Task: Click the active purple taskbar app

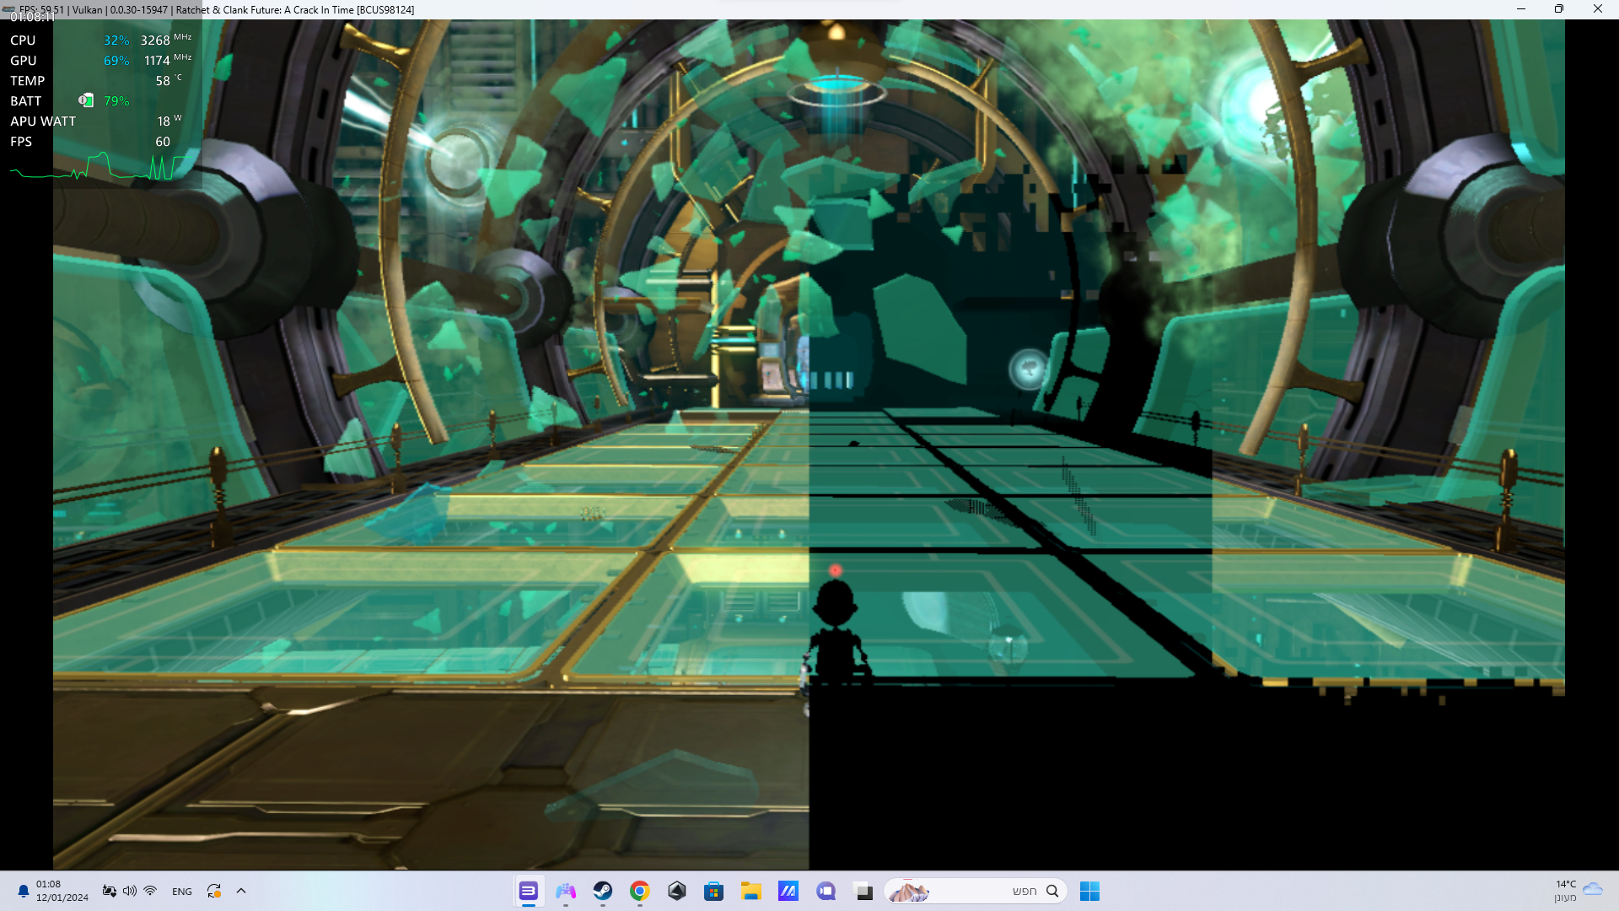Action: [x=528, y=891]
